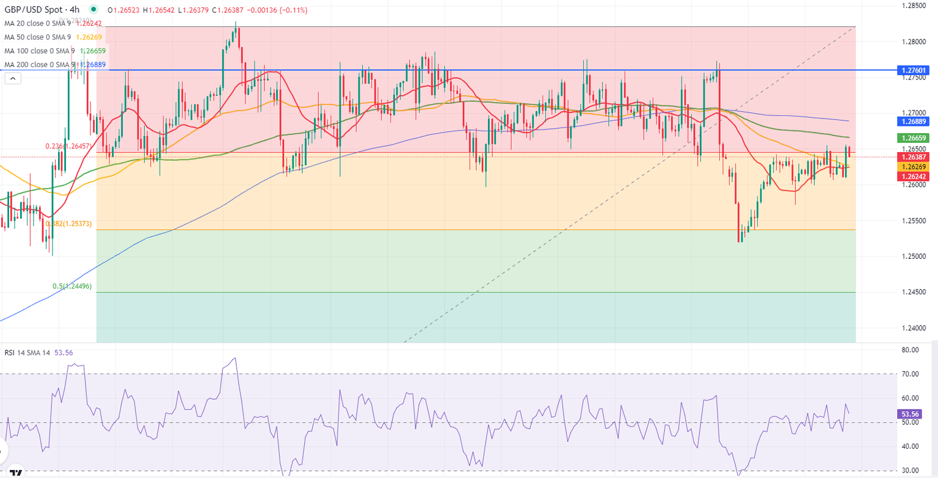Click the 80.00 RSI scale tick

911,350
